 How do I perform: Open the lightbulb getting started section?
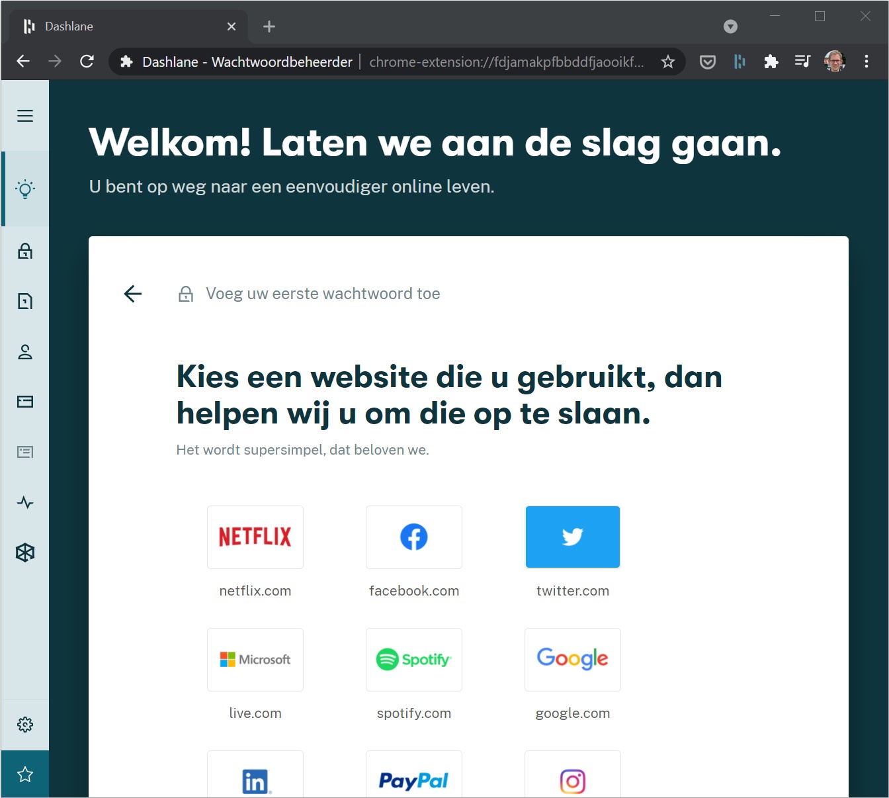pyautogui.click(x=25, y=189)
